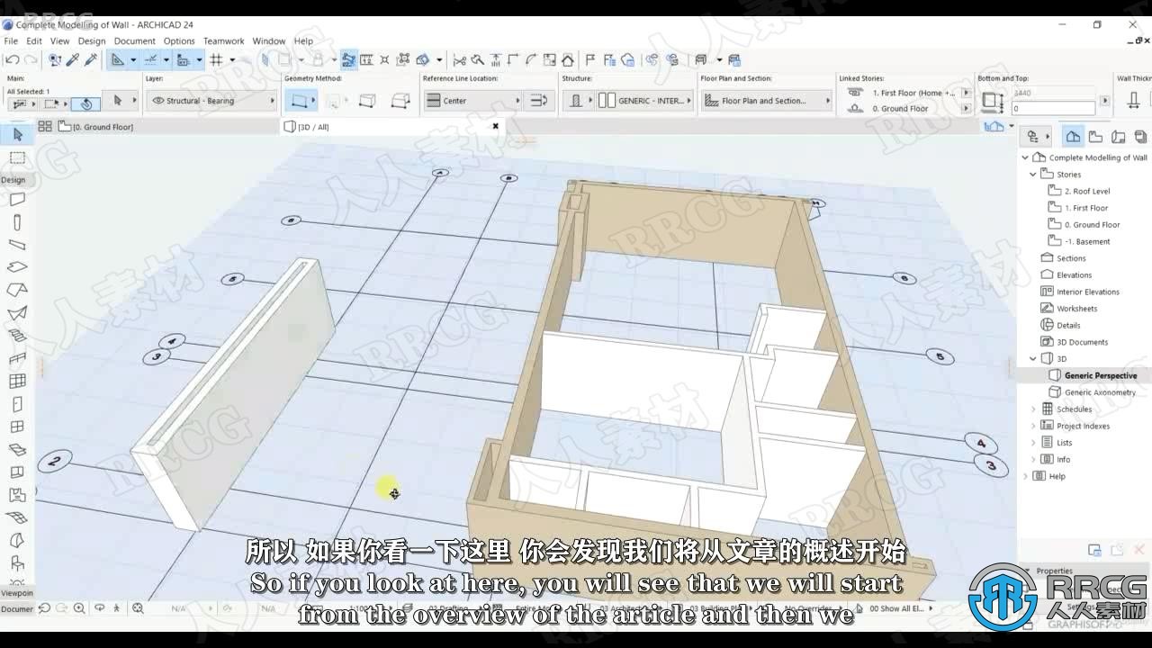This screenshot has width=1152, height=648.
Task: Select the Stair tool in the toolbox
Action: tap(17, 336)
